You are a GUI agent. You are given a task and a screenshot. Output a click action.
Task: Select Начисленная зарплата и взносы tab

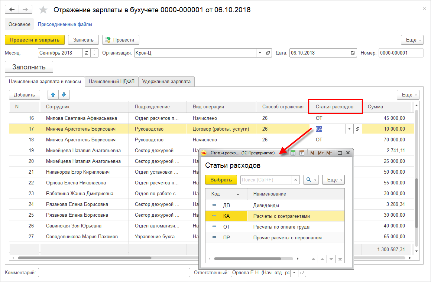coord(45,82)
